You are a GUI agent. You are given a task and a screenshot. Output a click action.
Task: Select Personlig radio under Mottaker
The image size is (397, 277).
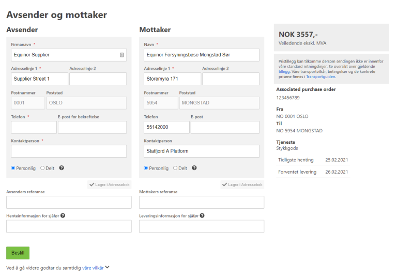146,168
